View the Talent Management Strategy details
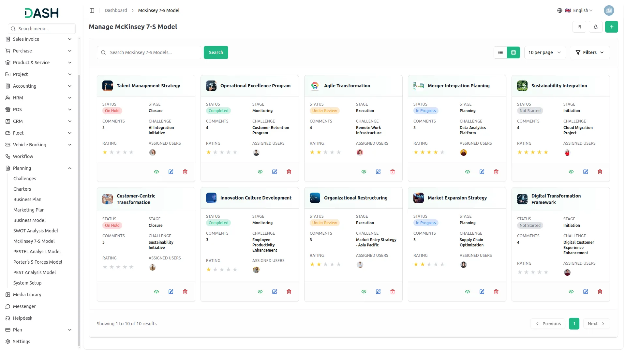626x352 pixels. pyautogui.click(x=156, y=172)
